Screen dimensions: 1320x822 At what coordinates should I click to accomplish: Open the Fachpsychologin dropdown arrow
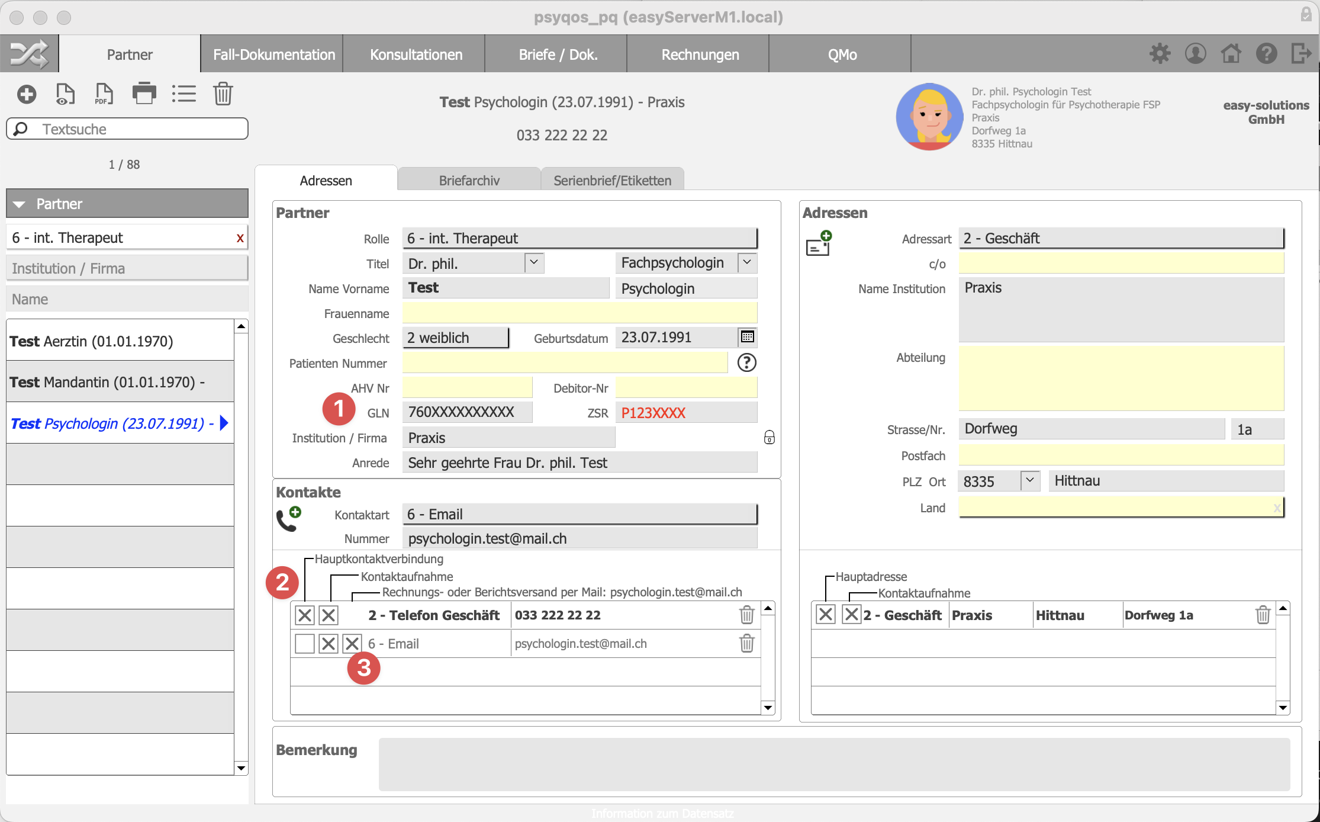pyautogui.click(x=747, y=262)
